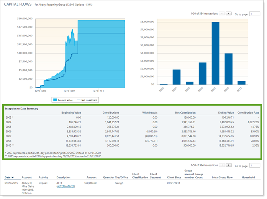Click bottom previous page arrow button

tap(222, 165)
